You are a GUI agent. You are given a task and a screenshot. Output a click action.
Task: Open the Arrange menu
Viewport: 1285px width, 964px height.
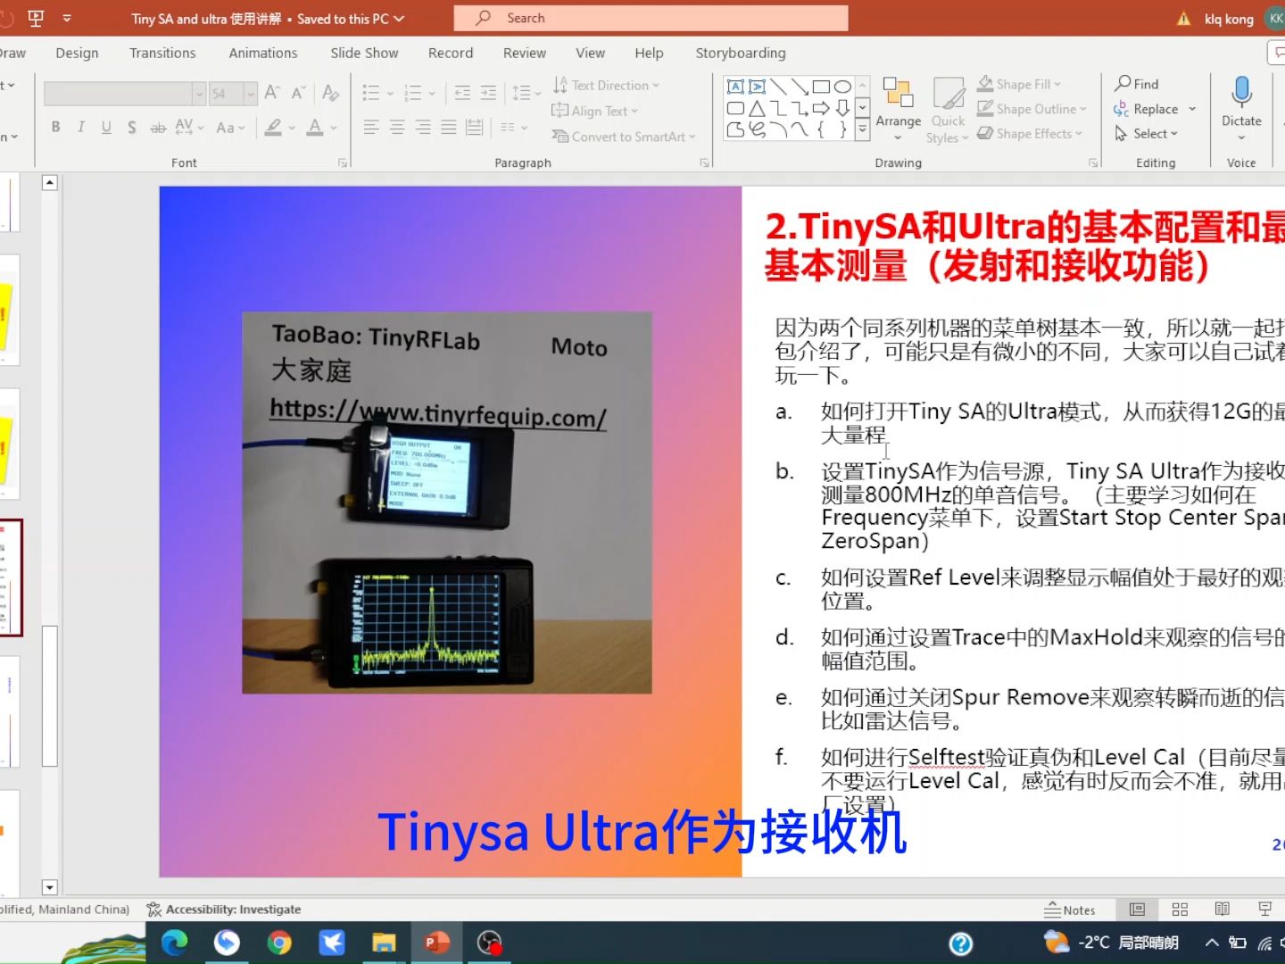899,110
